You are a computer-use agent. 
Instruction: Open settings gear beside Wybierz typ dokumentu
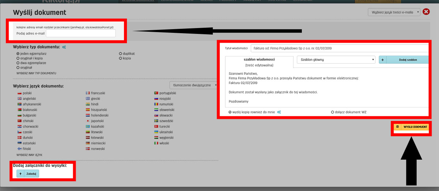64,47
